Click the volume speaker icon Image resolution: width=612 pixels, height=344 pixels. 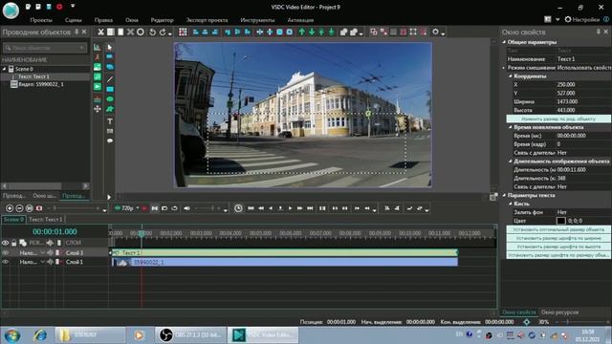[187, 208]
